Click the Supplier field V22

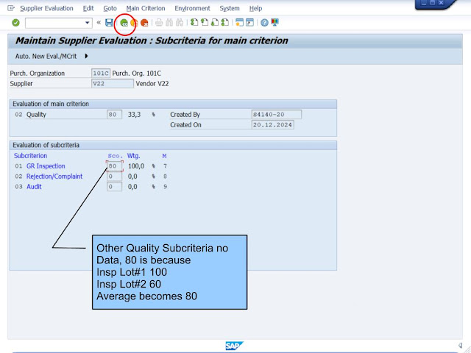pos(113,83)
